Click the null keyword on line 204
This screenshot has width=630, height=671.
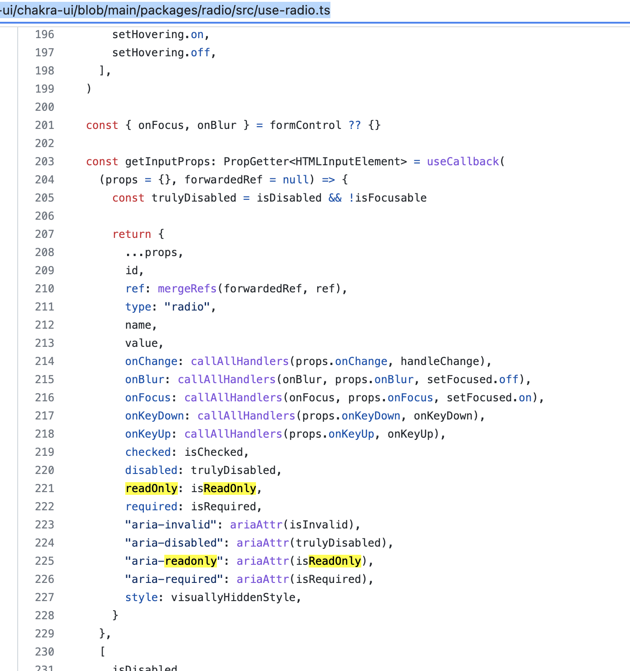coord(295,179)
